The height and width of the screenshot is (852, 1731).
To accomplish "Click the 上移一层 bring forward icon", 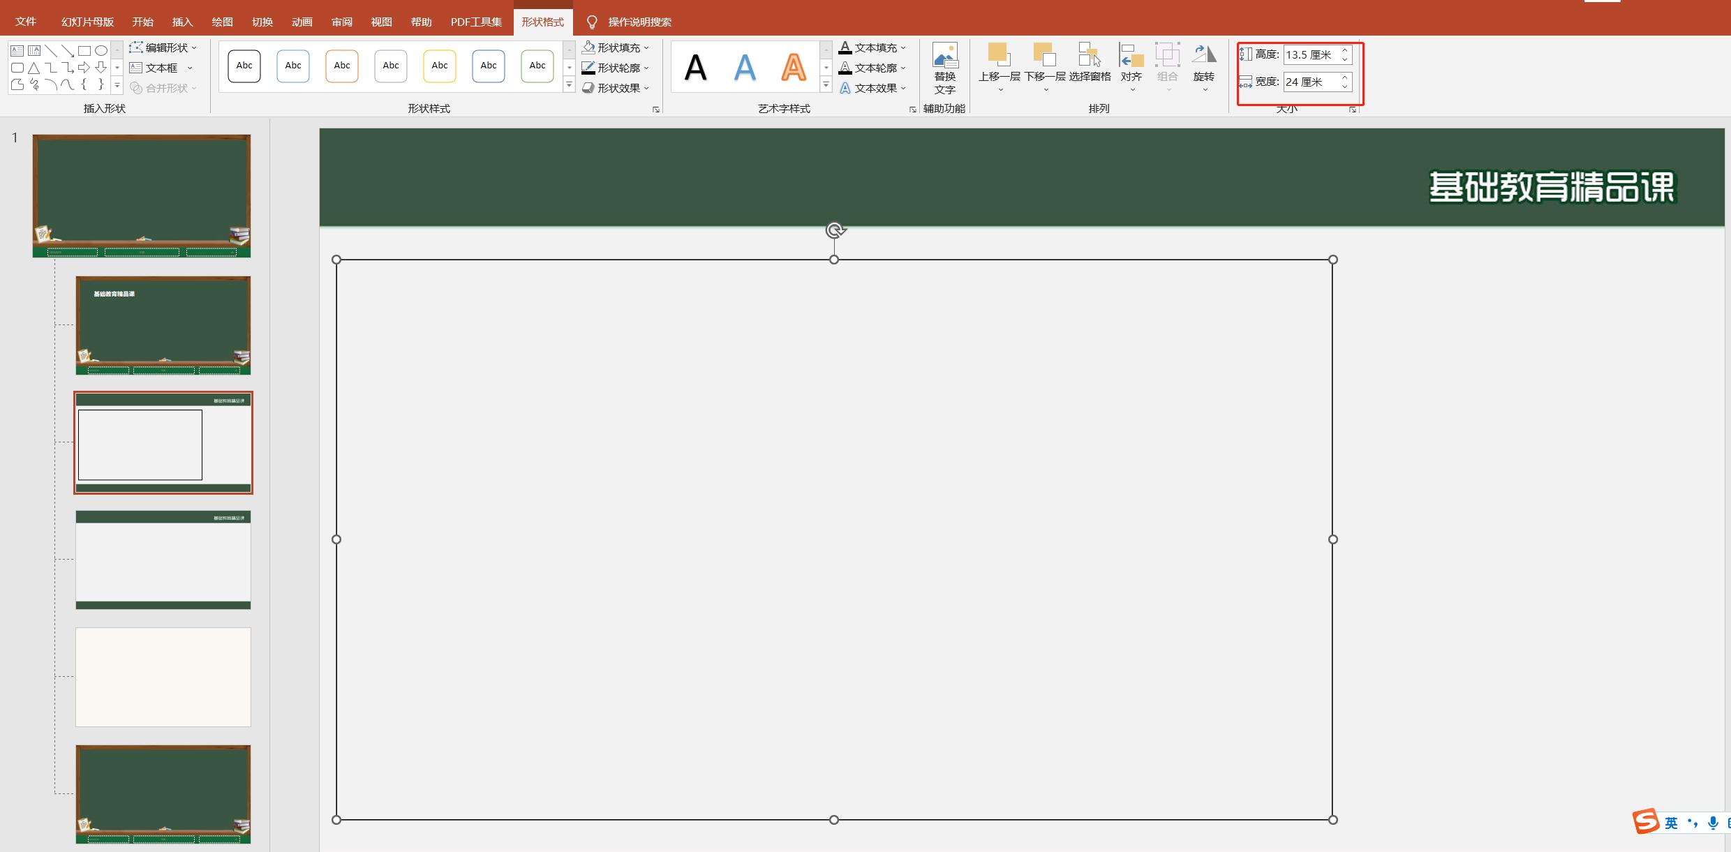I will [999, 55].
